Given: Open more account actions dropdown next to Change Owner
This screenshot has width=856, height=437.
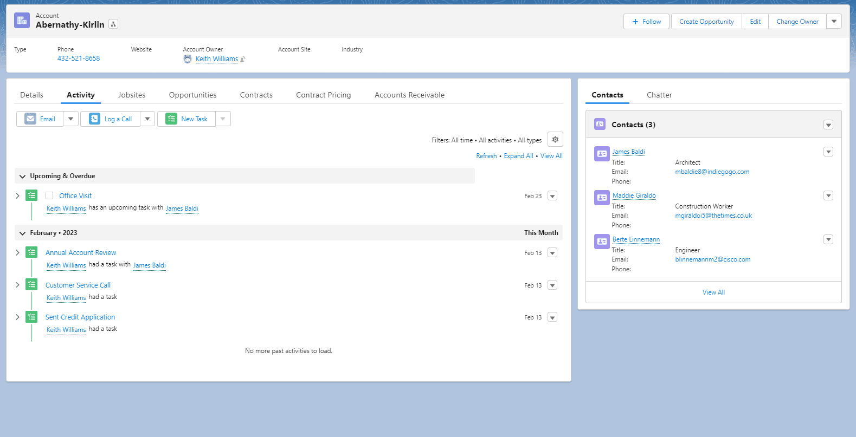Looking at the screenshot, I should click(834, 22).
